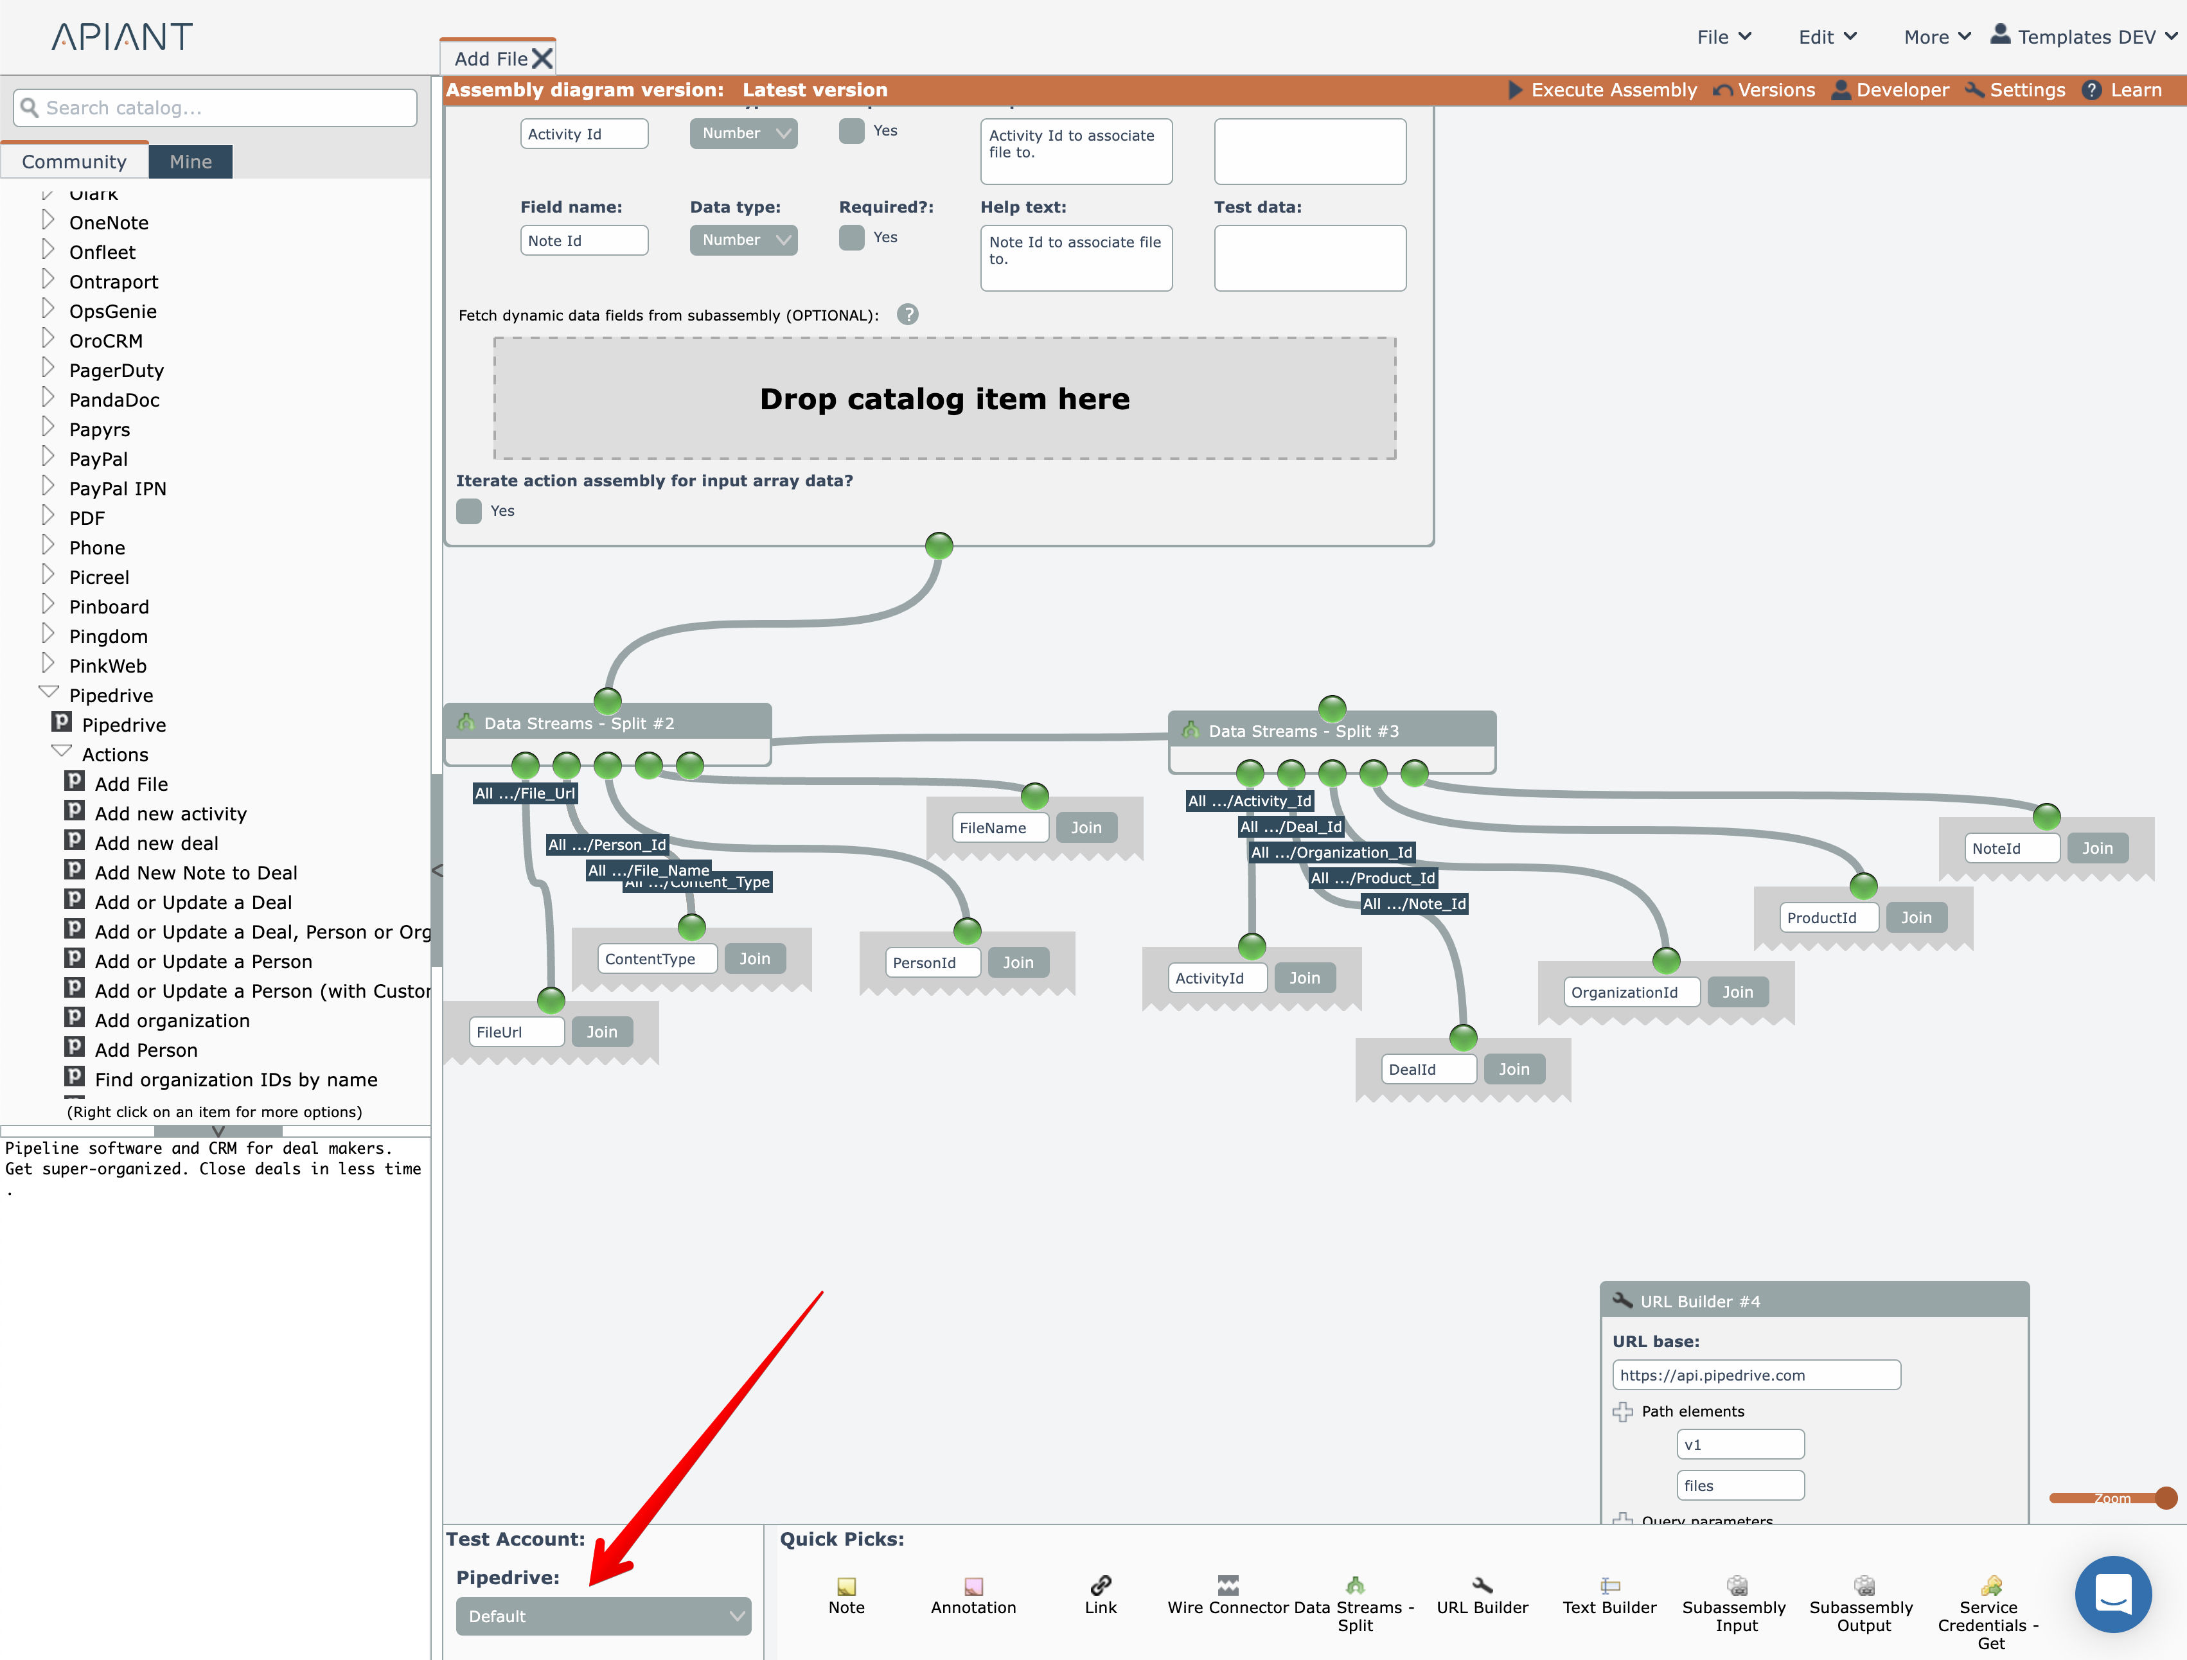The width and height of the screenshot is (2187, 1660).
Task: Toggle Required checkbox for Note Id field
Action: 853,237
